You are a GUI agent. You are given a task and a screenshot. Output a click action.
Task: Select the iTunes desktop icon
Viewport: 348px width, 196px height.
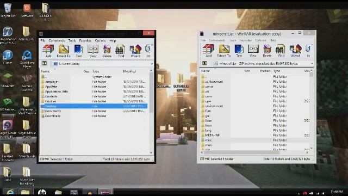[8, 57]
